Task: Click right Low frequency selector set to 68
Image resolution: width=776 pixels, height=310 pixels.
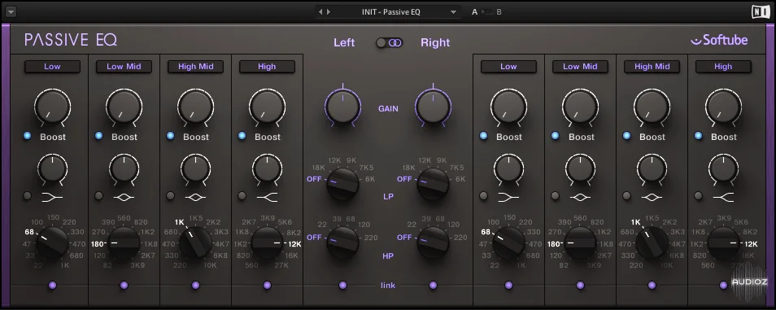Action: [x=508, y=243]
